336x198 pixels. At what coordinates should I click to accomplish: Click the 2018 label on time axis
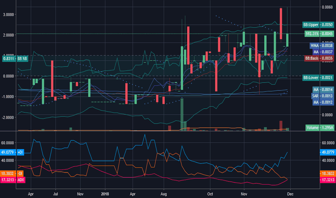tap(105, 194)
